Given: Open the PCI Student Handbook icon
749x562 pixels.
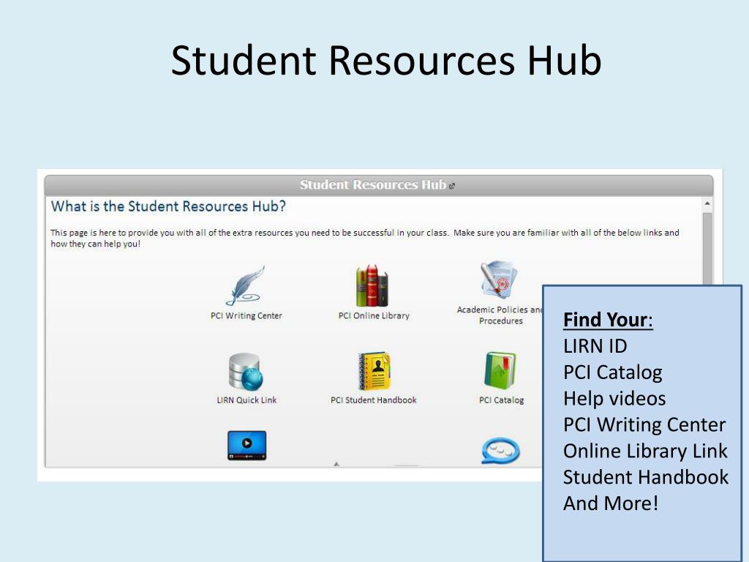Looking at the screenshot, I should coord(374,371).
